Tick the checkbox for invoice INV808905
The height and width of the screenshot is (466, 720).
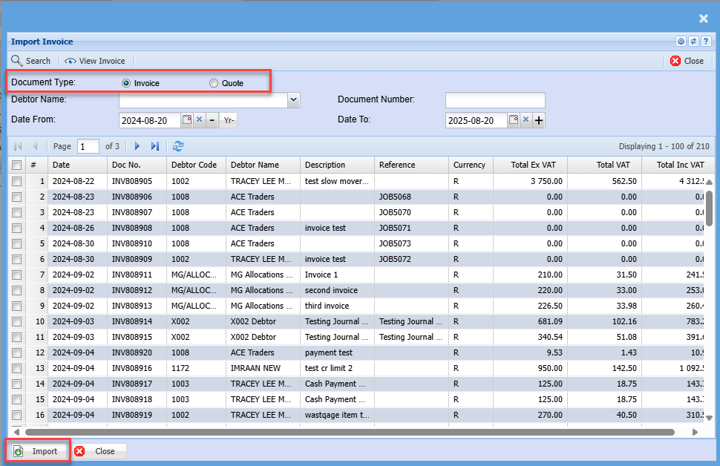[17, 181]
